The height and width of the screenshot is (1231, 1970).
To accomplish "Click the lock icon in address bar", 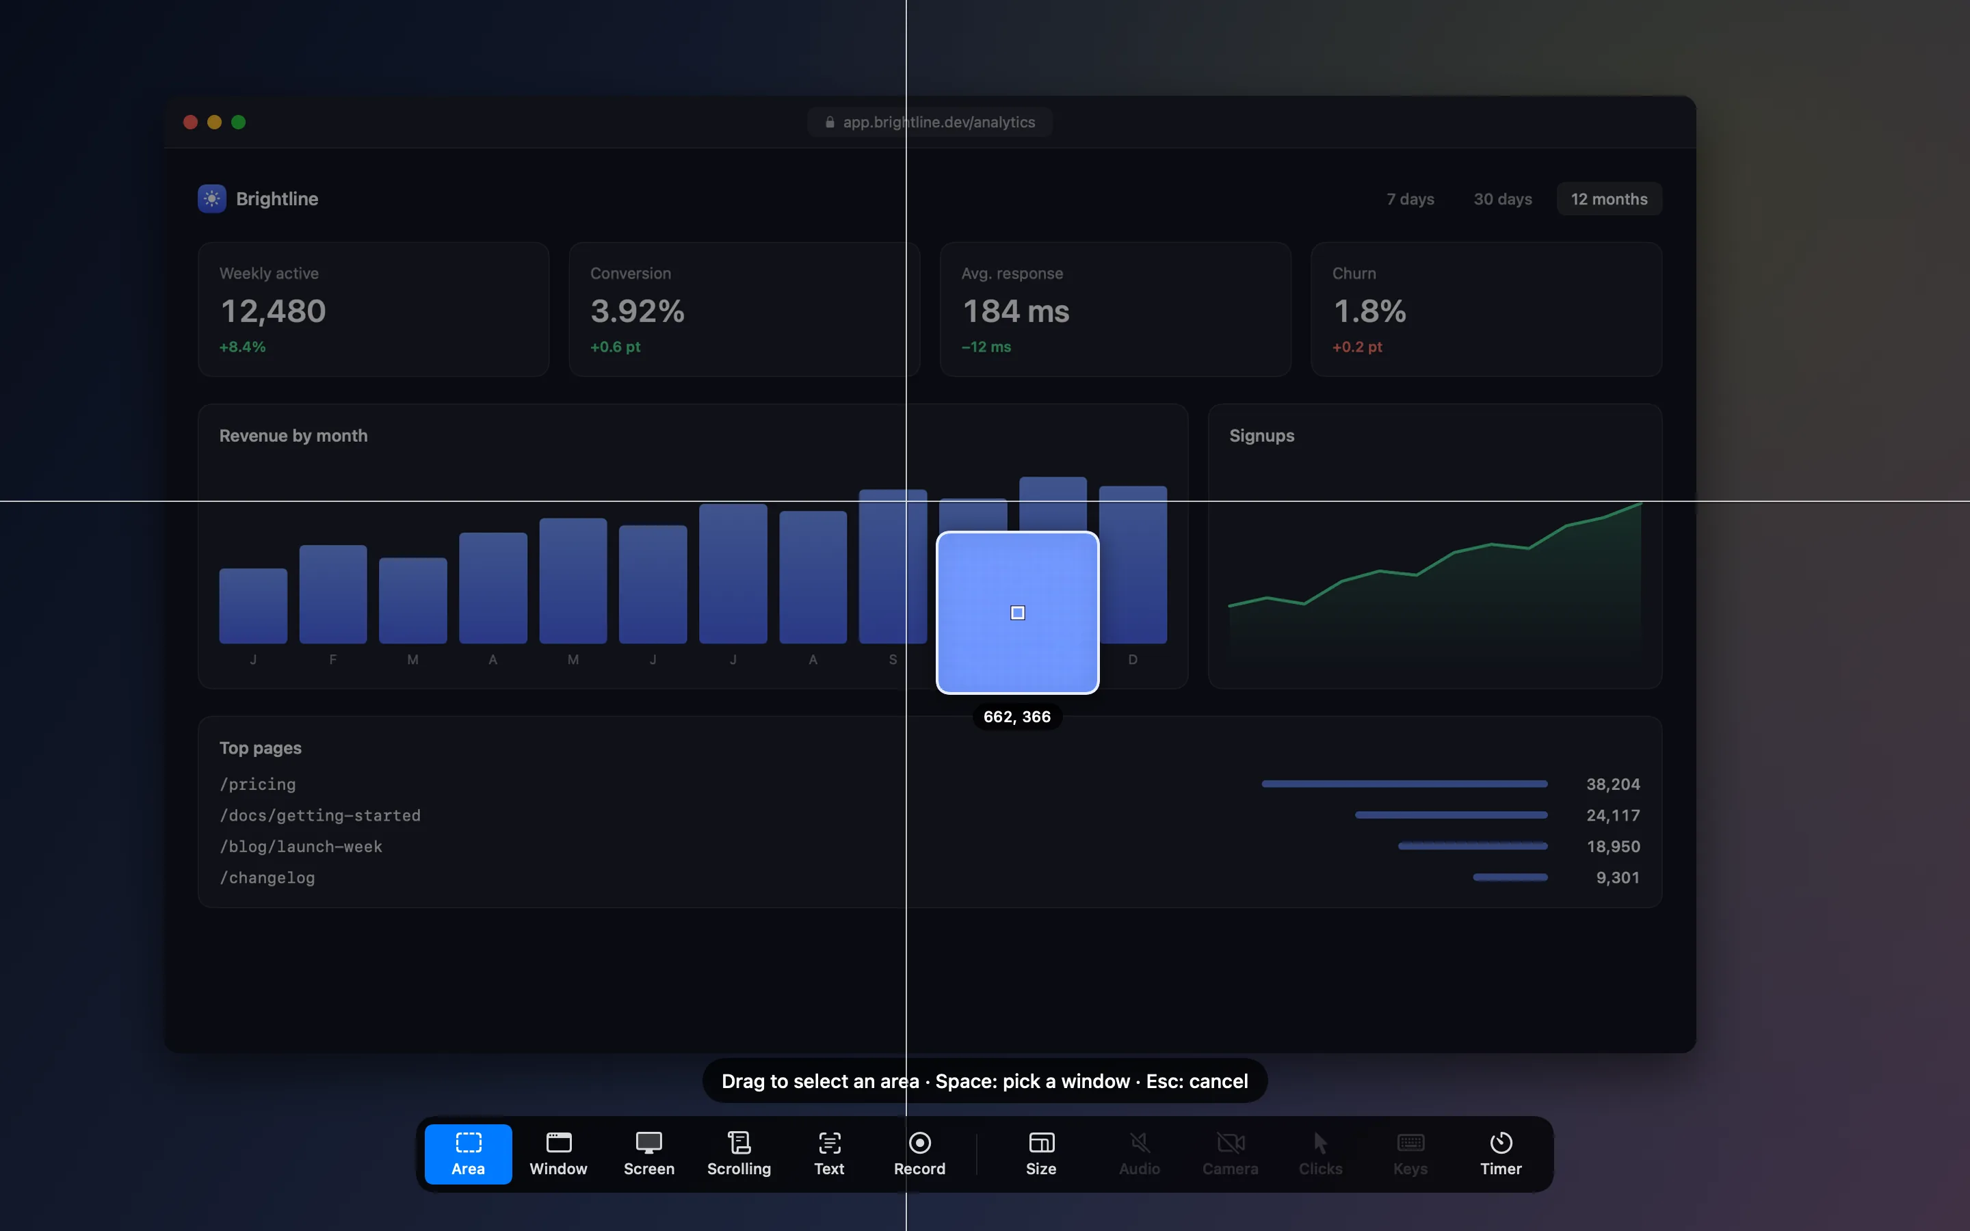I will (830, 122).
